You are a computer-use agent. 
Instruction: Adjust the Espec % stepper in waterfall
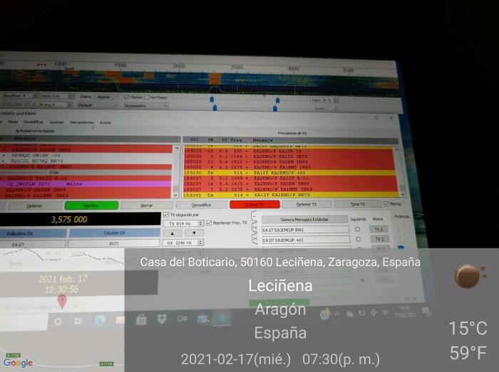pos(336,100)
